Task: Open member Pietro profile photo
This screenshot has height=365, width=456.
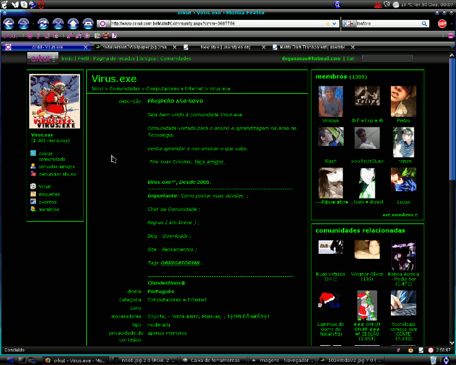Action: (403, 101)
